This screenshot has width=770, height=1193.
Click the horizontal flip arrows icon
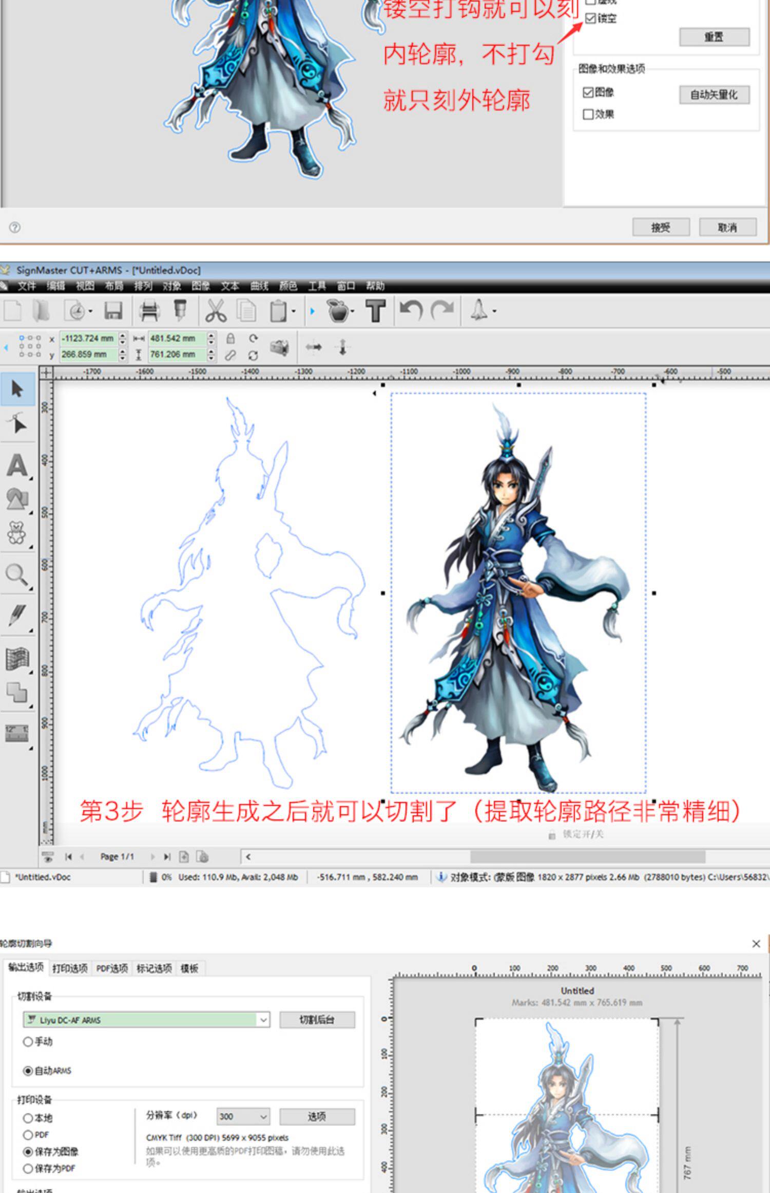pyautogui.click(x=314, y=347)
